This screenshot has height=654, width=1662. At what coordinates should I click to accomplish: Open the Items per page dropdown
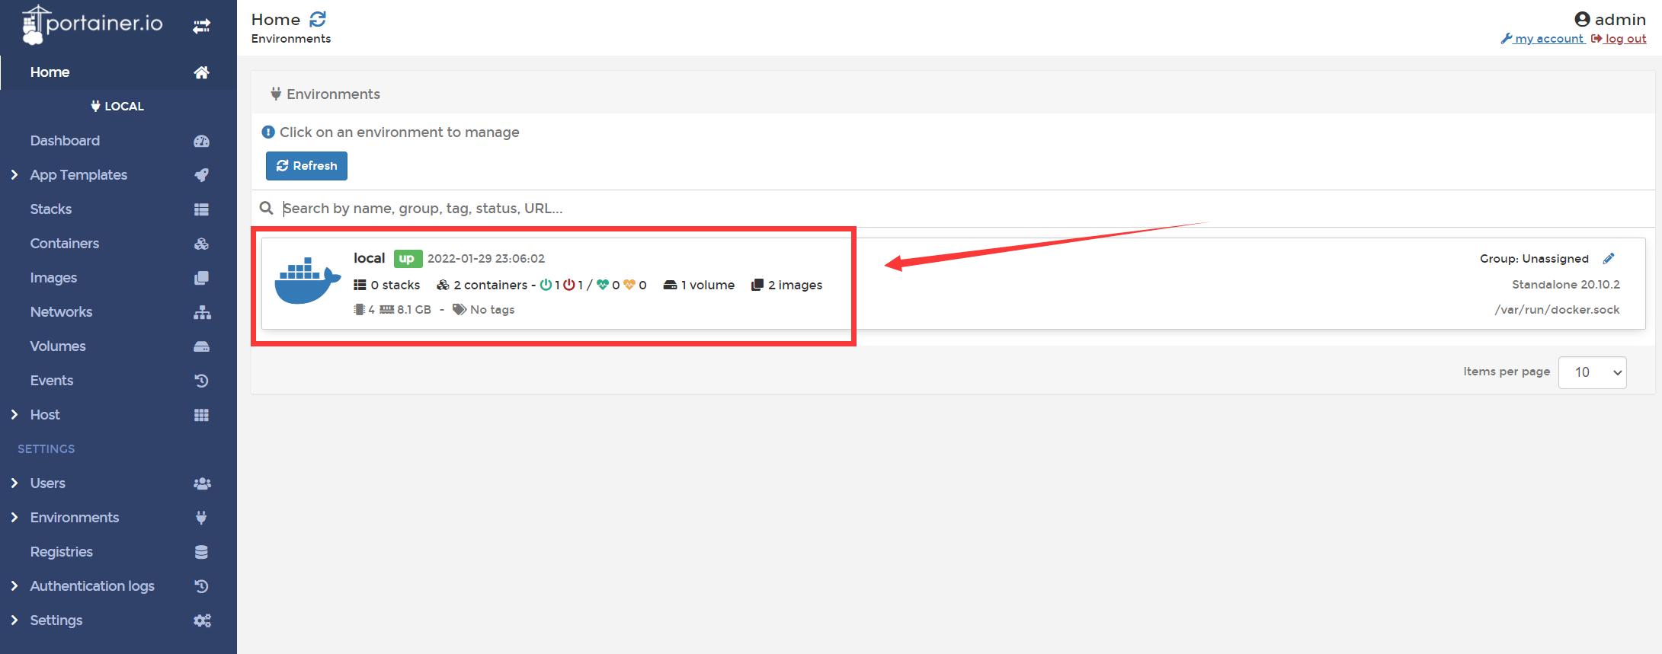1592,372
